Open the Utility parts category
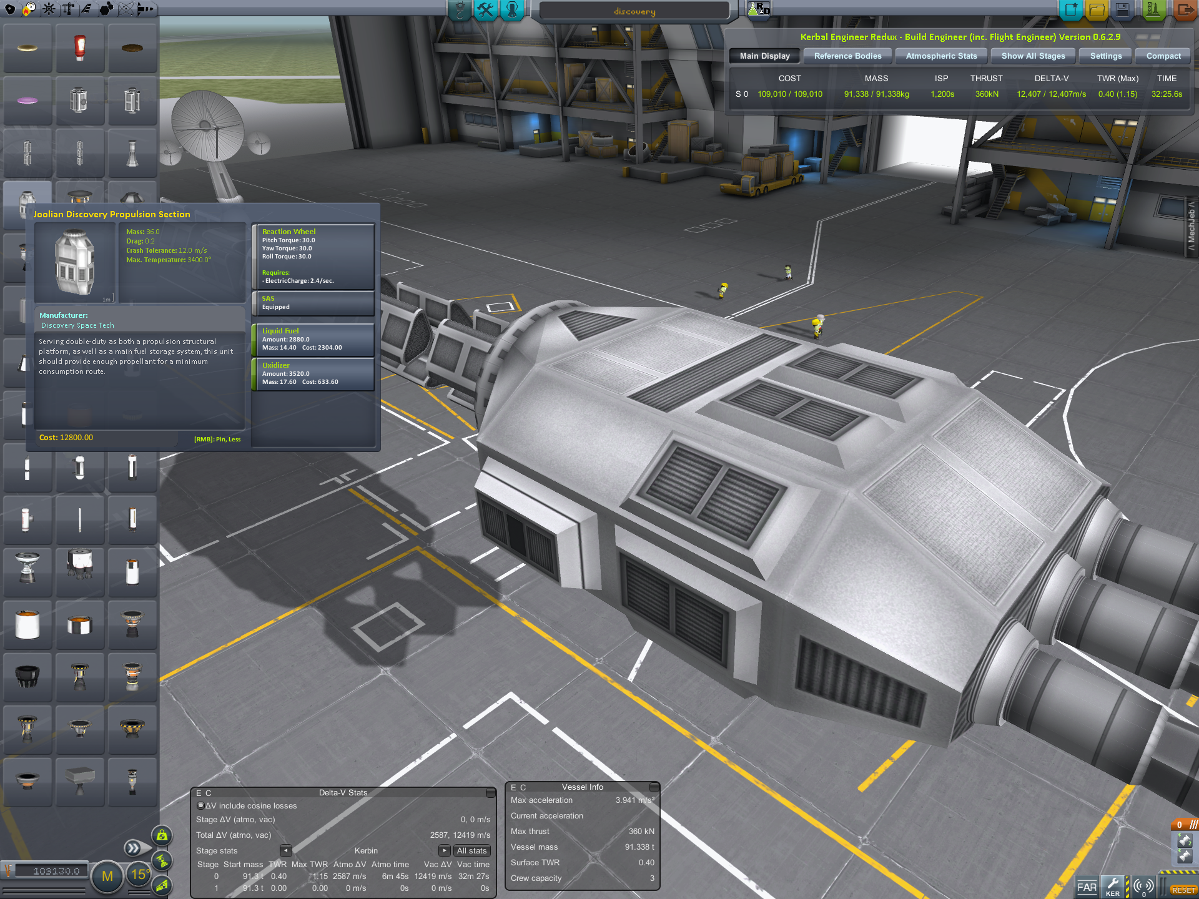This screenshot has height=899, width=1199. point(107,9)
